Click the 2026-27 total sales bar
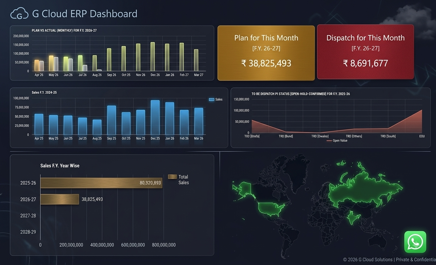Screen dimensions: 436x265 click(x=60, y=199)
